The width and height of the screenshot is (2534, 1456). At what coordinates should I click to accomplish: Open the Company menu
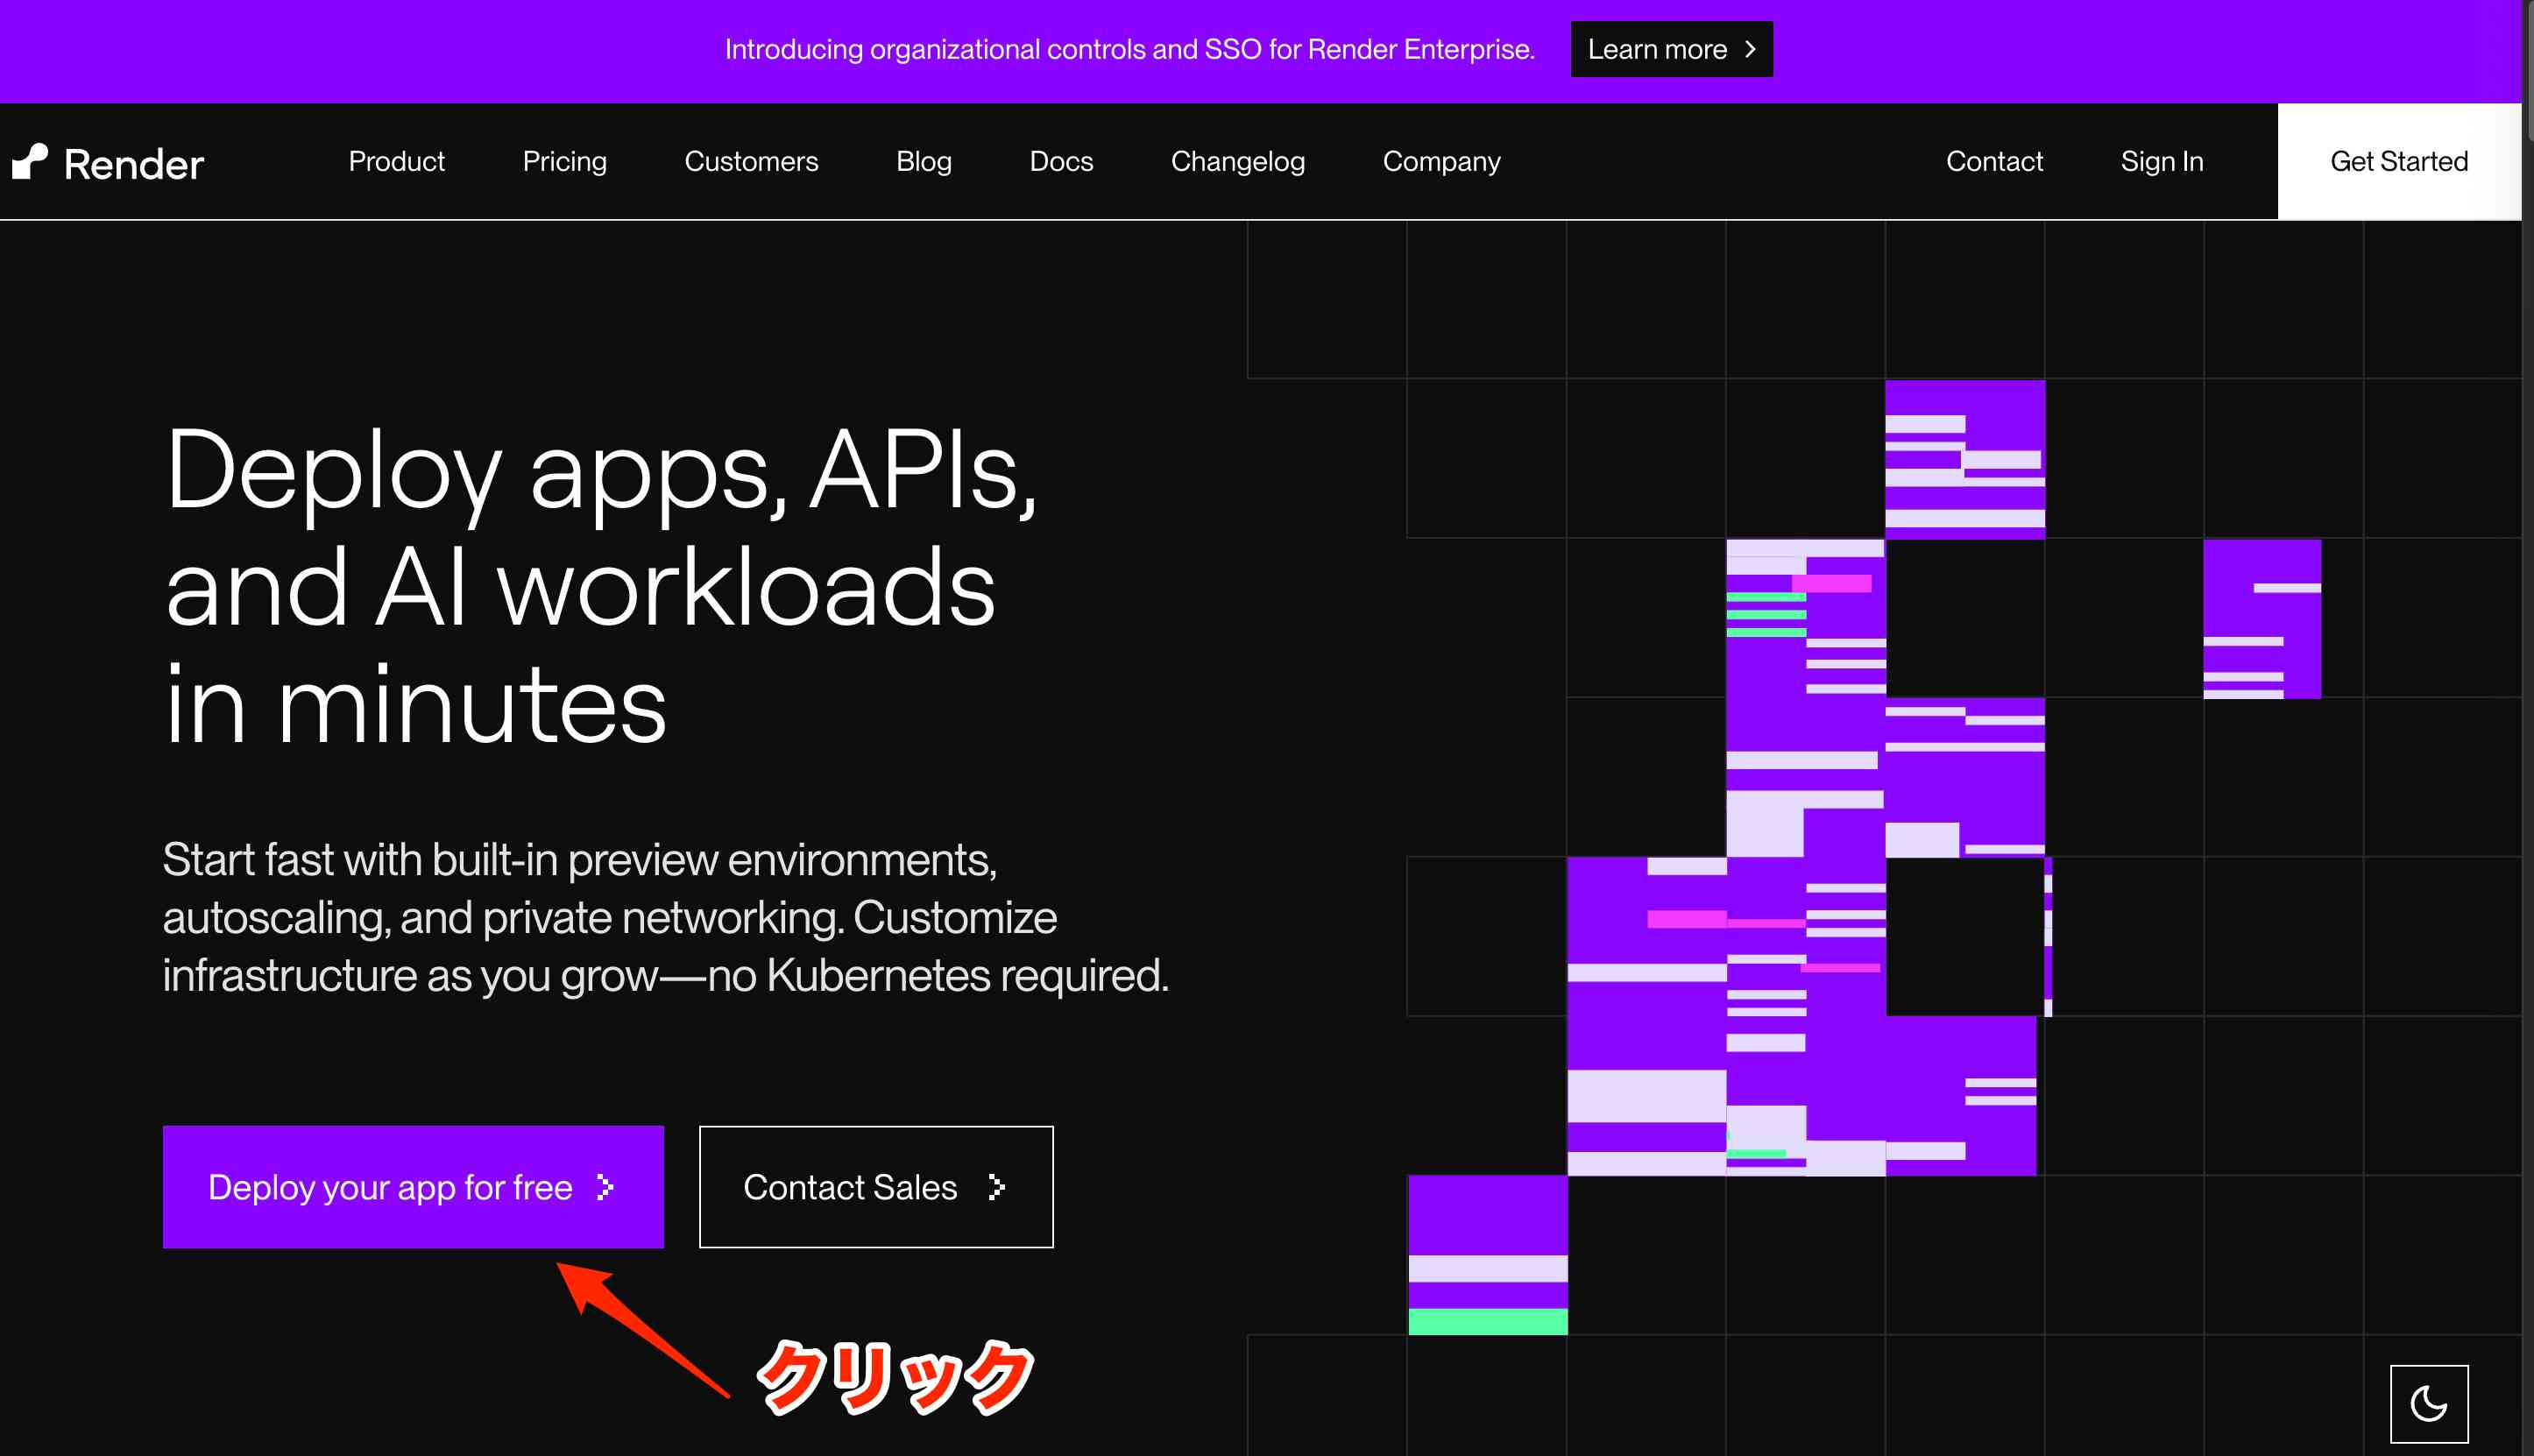pyautogui.click(x=1441, y=162)
